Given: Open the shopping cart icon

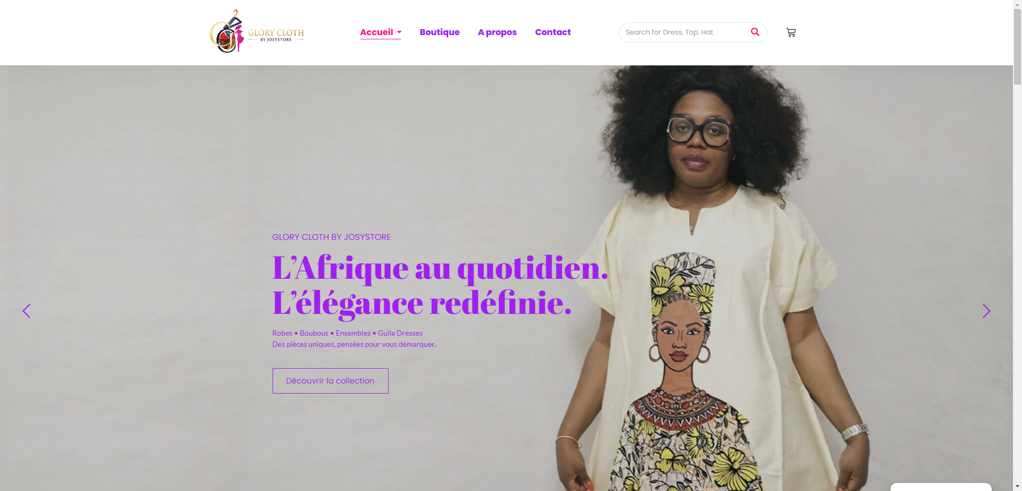Looking at the screenshot, I should [x=791, y=32].
